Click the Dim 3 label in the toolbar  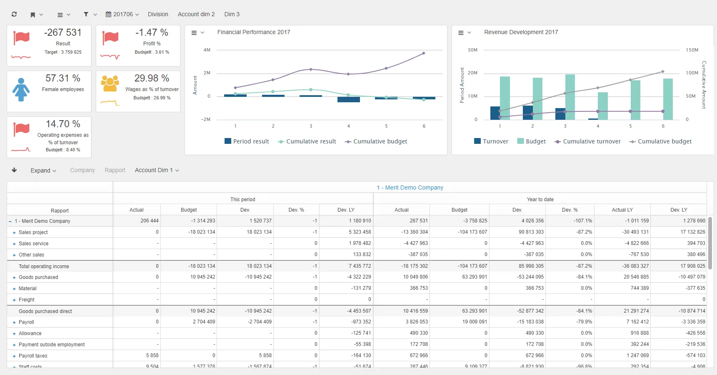[x=232, y=14]
